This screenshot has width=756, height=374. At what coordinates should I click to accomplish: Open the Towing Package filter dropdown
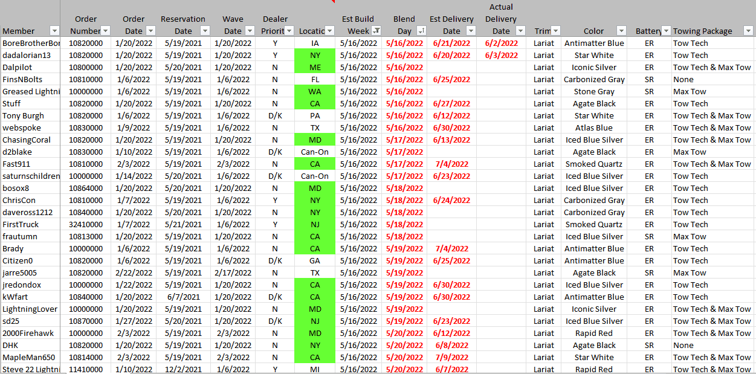pyautogui.click(x=747, y=31)
